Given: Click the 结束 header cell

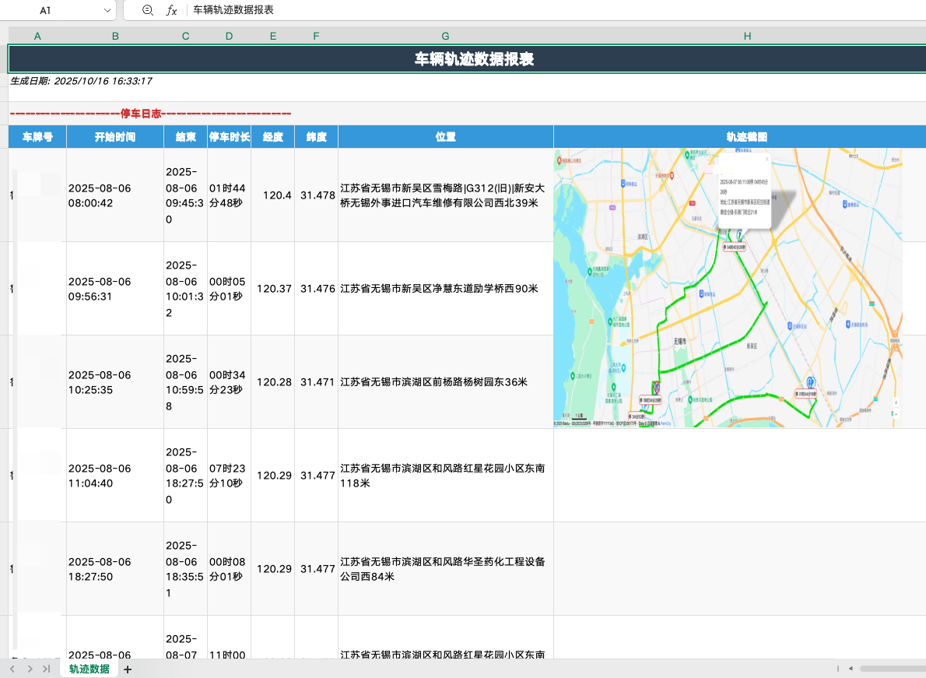Looking at the screenshot, I should click(185, 137).
